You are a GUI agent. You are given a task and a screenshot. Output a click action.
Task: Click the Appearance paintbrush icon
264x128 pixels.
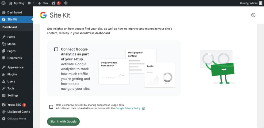4,67
